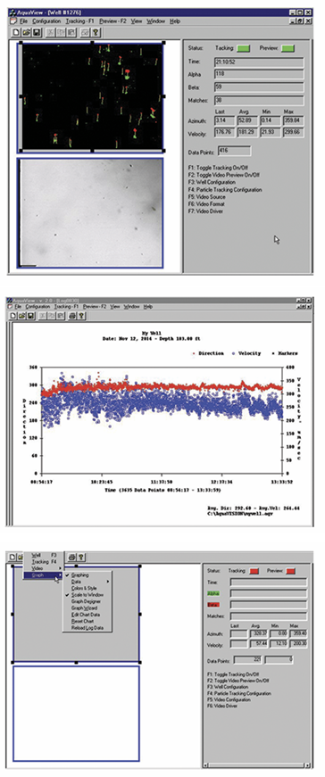Viewport: 325px width, 777px height.
Task: Toggle the checked Scale to Window entry
Action: [87, 595]
